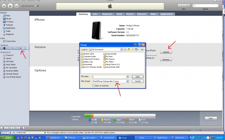Select the Camtasia Studio folder
Viewport: 225px width, 140px height.
click(x=88, y=56)
